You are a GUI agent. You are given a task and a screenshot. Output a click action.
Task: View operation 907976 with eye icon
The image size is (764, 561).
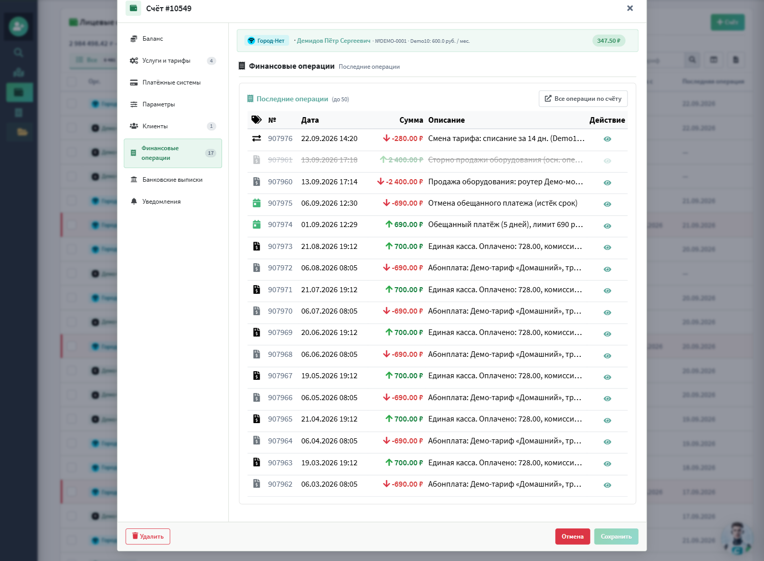coord(607,139)
